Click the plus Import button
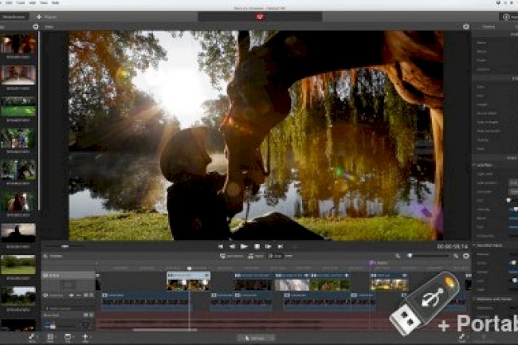The height and width of the screenshot is (345, 518). pyautogui.click(x=46, y=17)
